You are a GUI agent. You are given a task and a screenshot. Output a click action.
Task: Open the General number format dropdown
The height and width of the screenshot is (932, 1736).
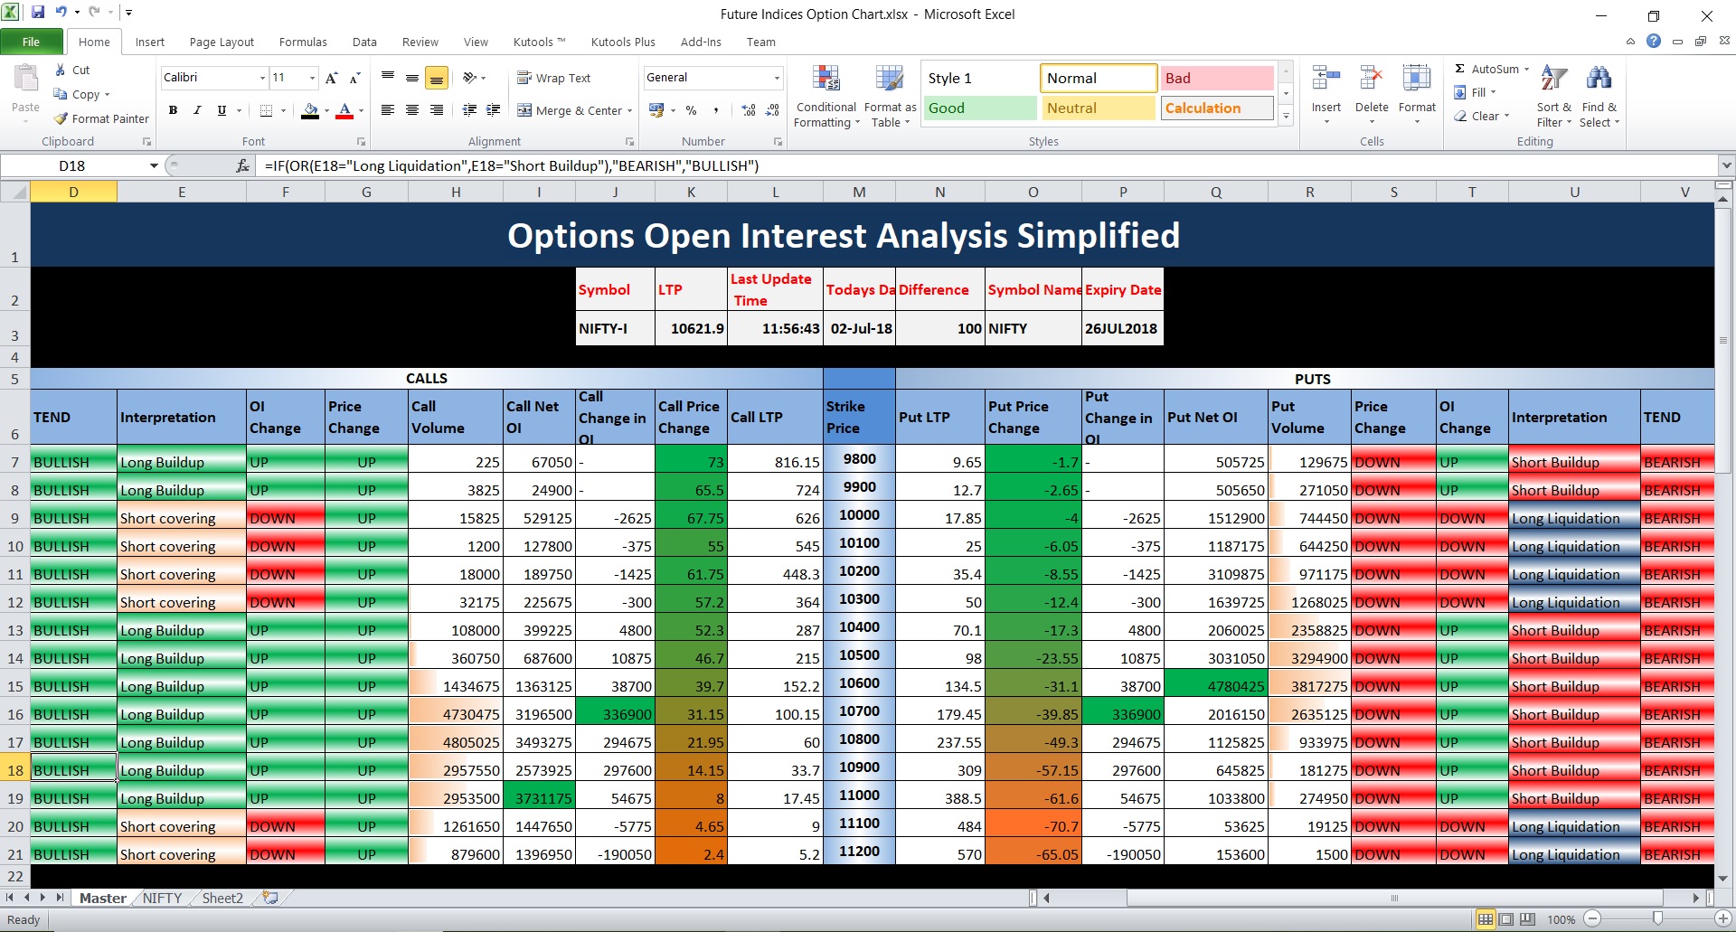[x=776, y=78]
